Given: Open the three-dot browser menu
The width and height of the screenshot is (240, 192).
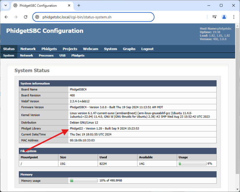Looking at the screenshot, I should [234, 17].
